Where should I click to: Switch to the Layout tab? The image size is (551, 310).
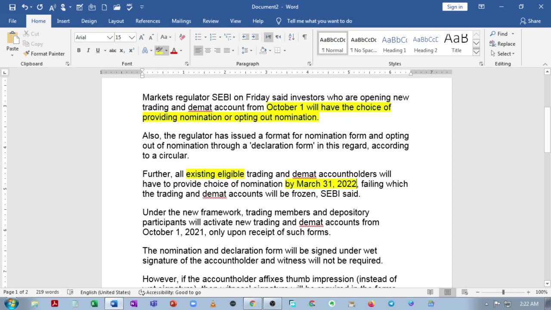[x=116, y=21]
